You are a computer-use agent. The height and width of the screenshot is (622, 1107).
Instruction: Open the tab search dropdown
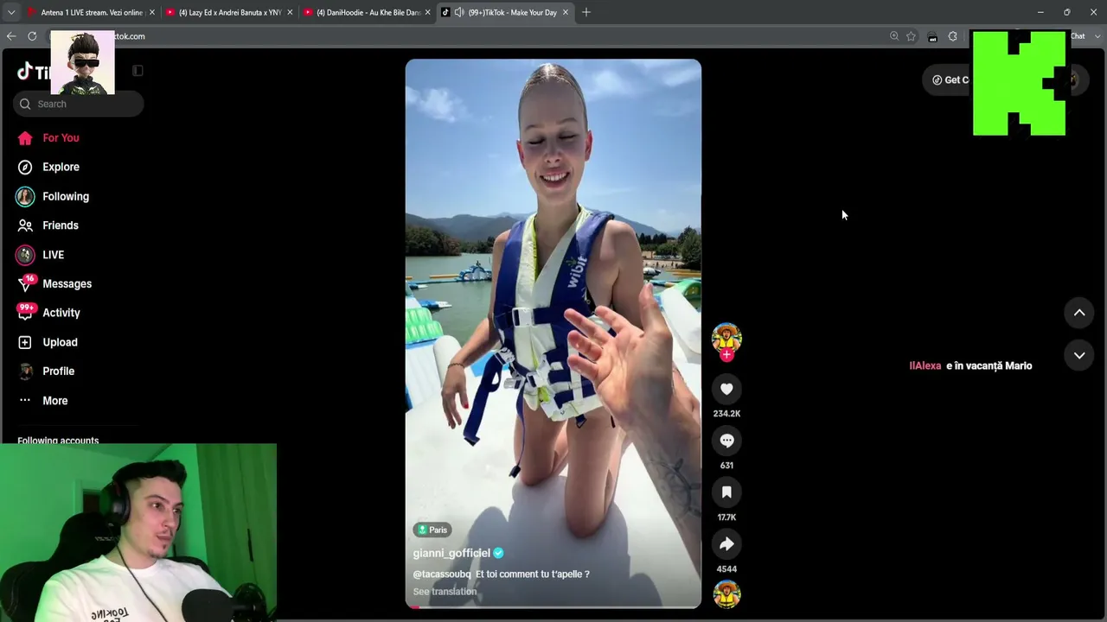[10, 12]
